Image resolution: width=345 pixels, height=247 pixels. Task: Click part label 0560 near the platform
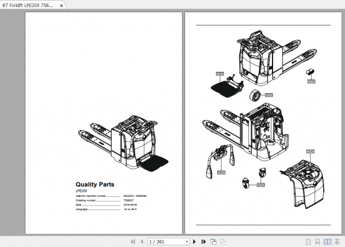(x=220, y=74)
